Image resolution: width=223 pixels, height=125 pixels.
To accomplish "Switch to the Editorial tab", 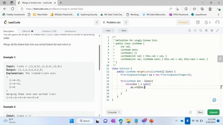I will (x=28, y=31).
